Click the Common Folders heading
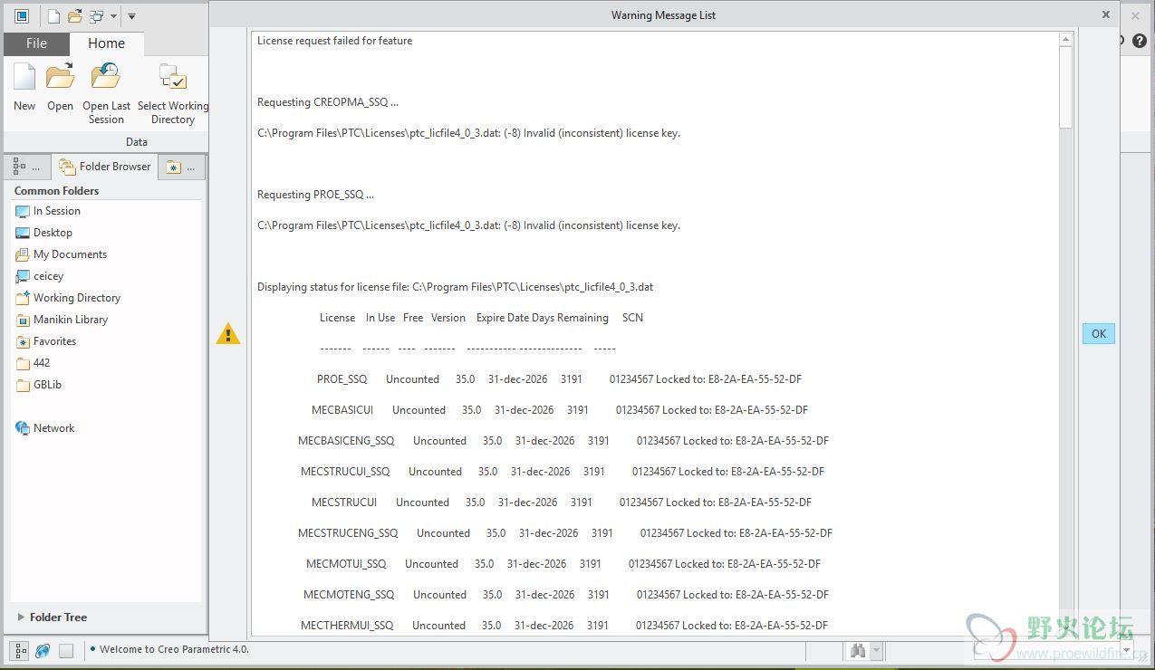Screen dimensions: 1155x670 click(x=56, y=191)
